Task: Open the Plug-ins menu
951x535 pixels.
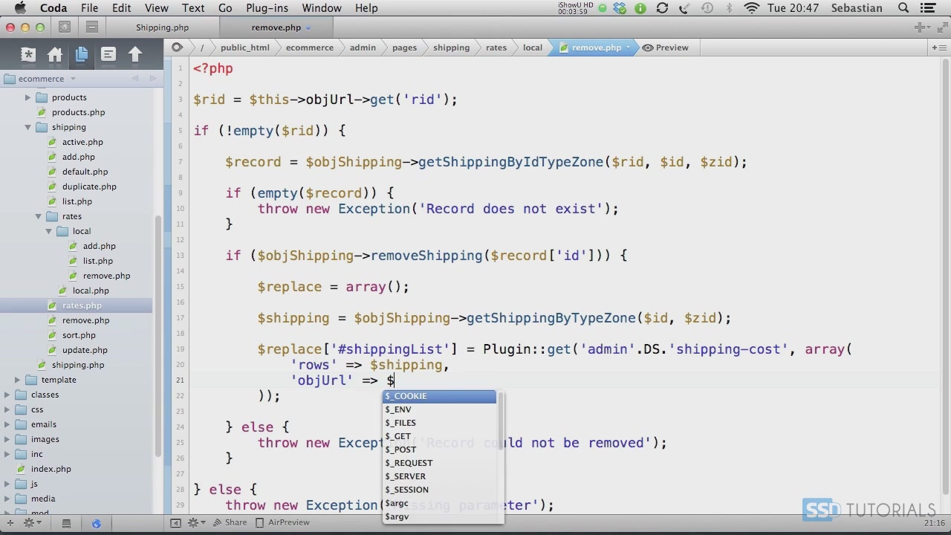Action: click(x=267, y=8)
